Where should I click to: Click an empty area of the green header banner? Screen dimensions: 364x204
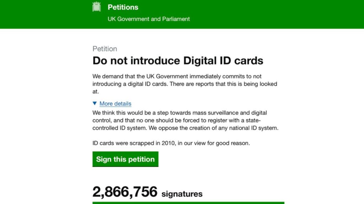coord(284,14)
